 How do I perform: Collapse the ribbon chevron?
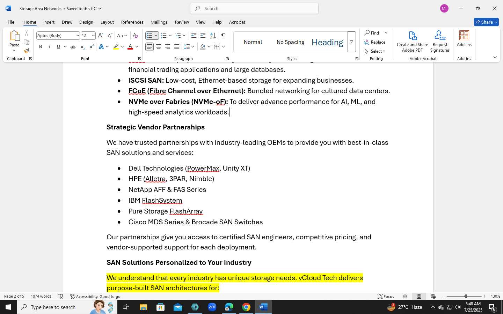495,58
